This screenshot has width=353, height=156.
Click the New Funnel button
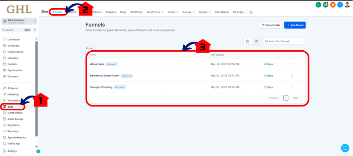pos(295,25)
